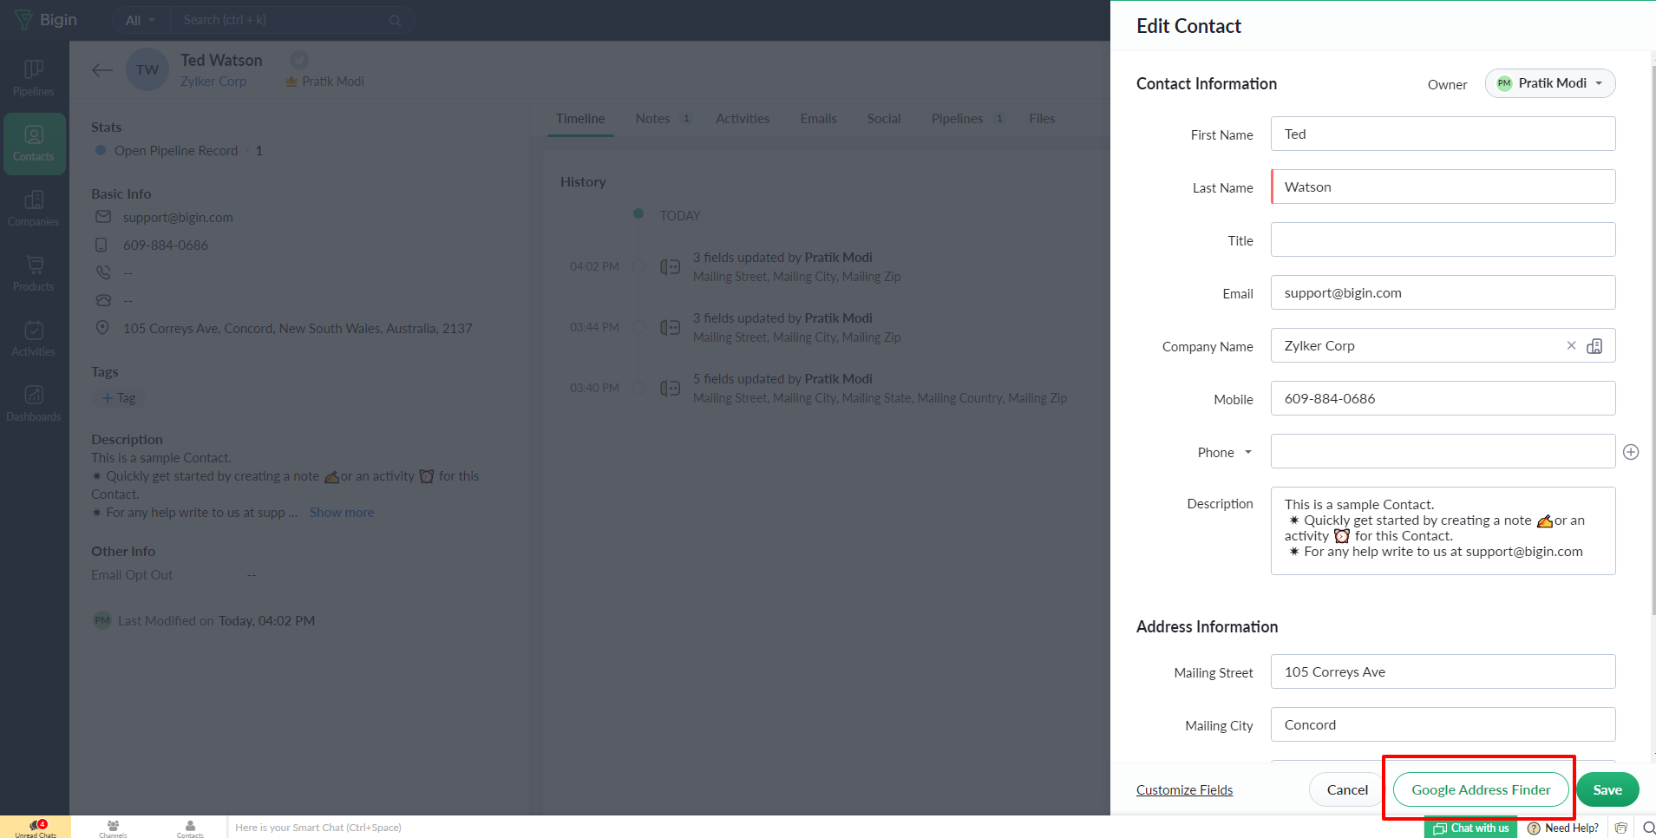
Task: Cancel editing the contact
Action: tap(1347, 789)
